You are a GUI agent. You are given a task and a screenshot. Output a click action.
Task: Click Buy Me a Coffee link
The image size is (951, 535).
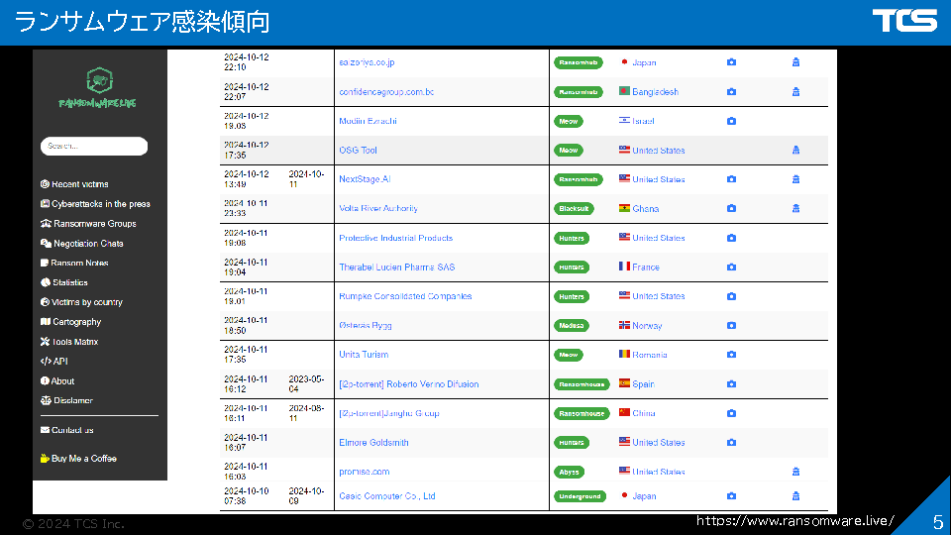[x=83, y=459]
